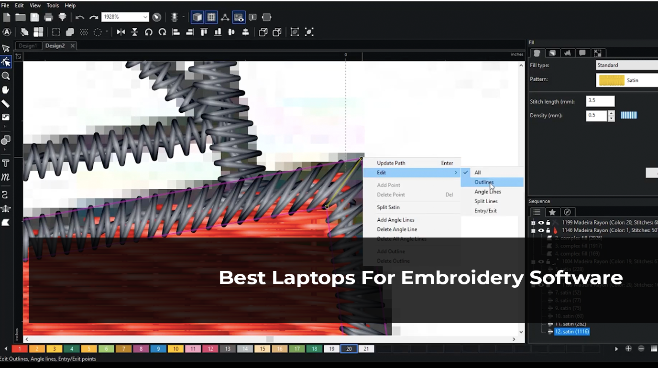Toggle the 3D view cube button
The width and height of the screenshot is (658, 368).
click(197, 17)
